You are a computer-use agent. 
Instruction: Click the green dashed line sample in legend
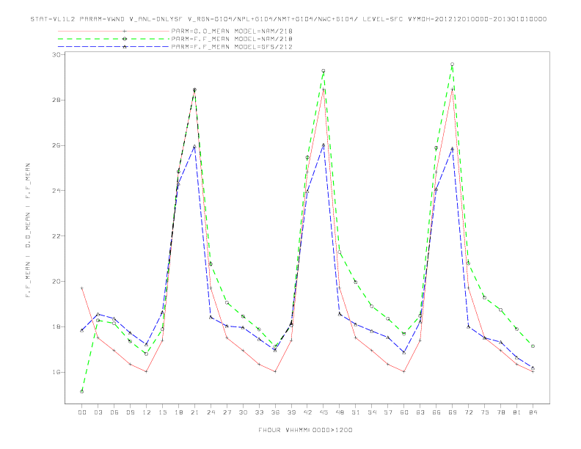click(114, 39)
